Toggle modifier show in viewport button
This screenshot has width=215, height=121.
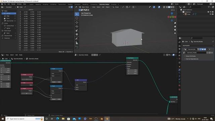coord(203,49)
